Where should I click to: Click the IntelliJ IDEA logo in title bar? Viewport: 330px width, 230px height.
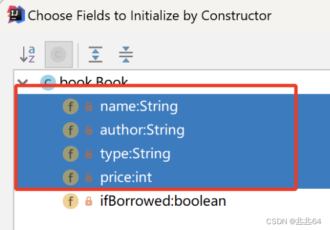tap(16, 14)
